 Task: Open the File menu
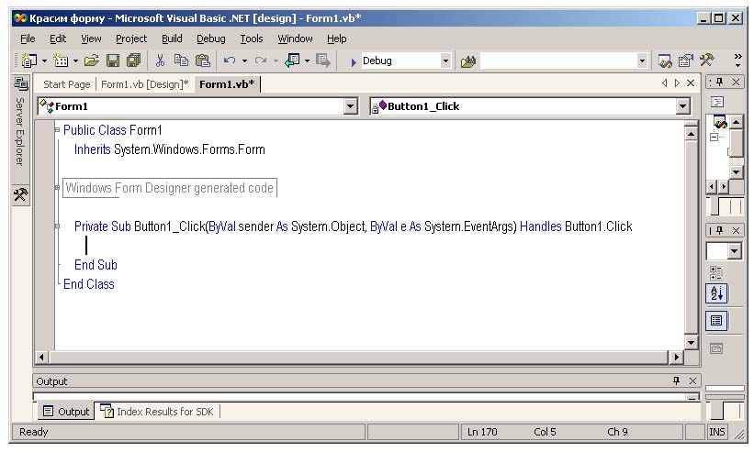28,39
